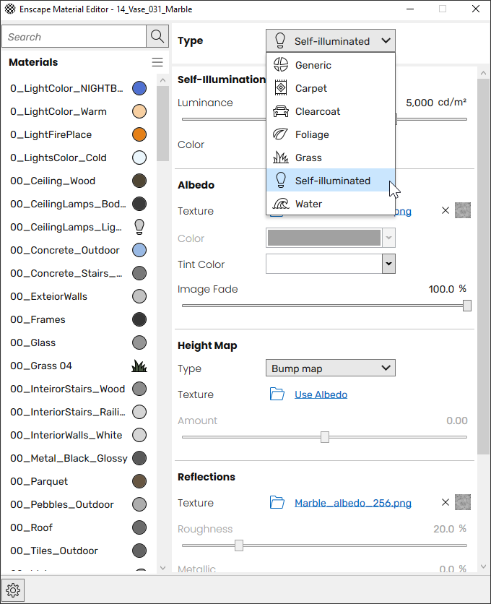Screen dimensions: 491x604
Task: Select material 00_ExteiorWalls
Action: 78,296
